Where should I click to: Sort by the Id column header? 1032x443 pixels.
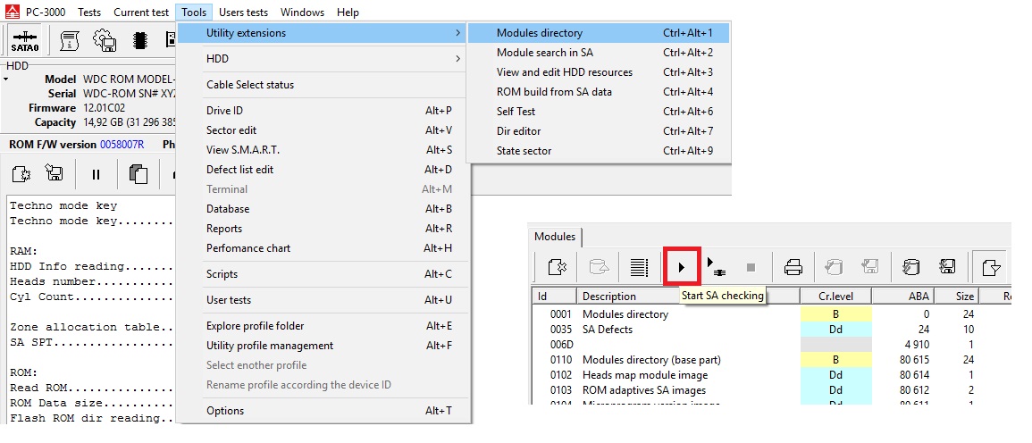click(x=553, y=297)
